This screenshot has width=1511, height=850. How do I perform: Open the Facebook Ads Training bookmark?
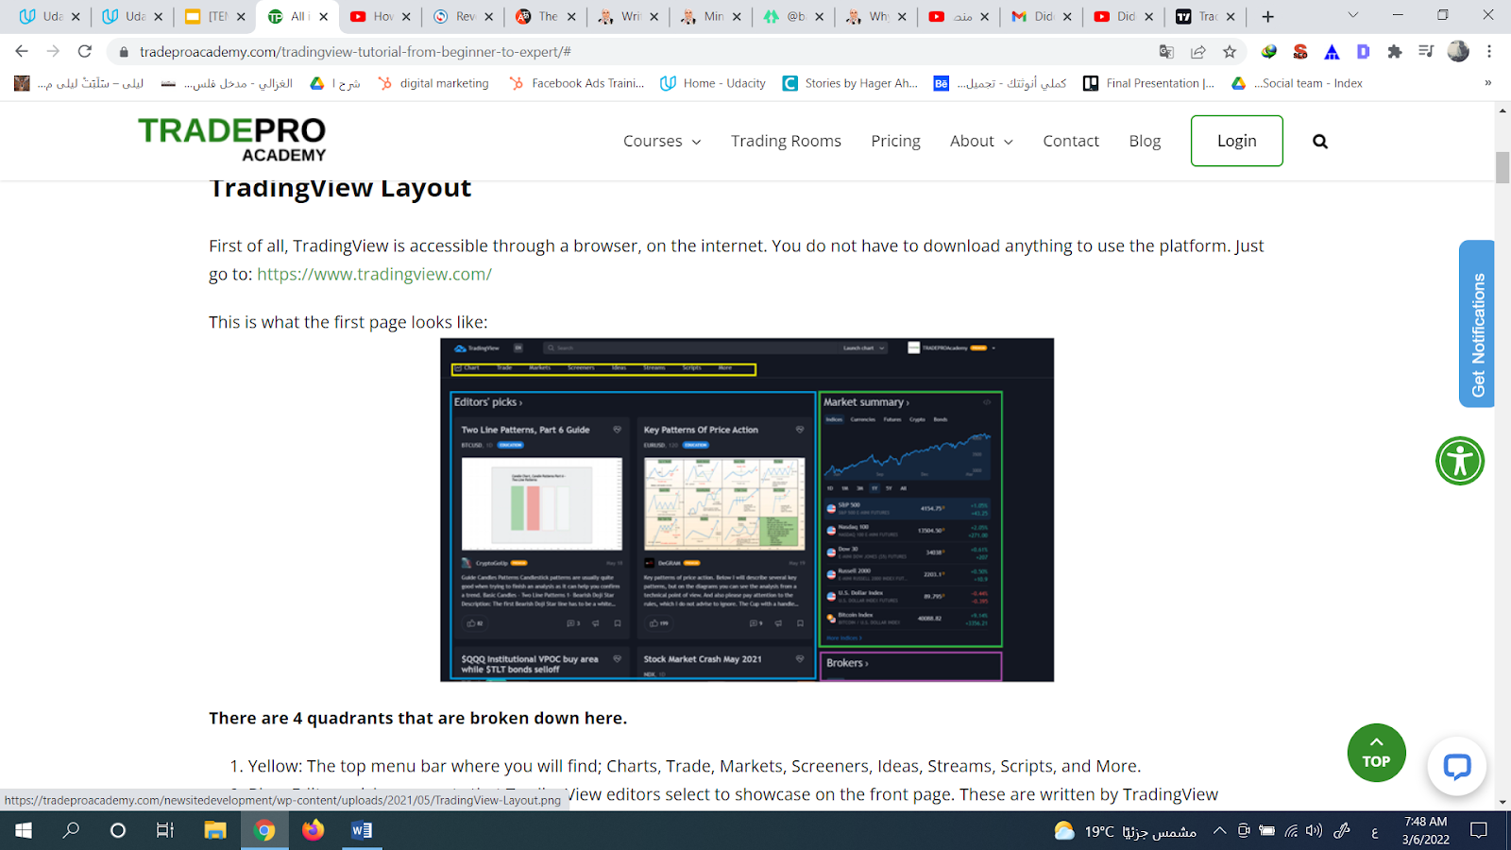pyautogui.click(x=577, y=83)
